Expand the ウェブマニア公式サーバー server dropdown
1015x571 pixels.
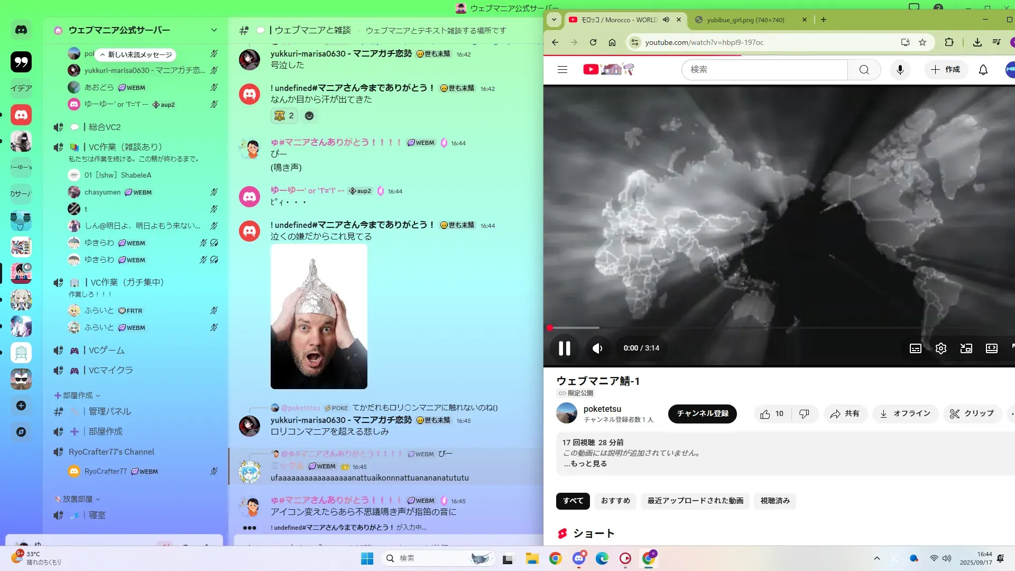[214, 30]
